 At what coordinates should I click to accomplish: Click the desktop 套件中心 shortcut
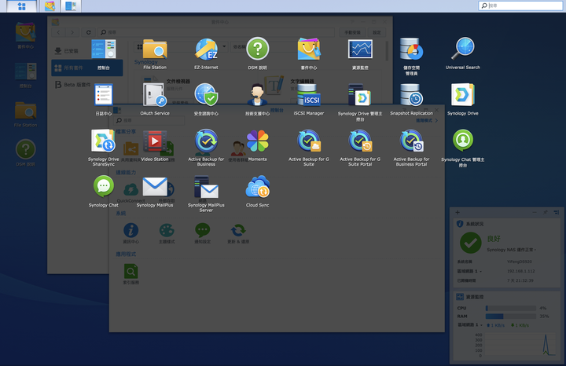[x=25, y=35]
